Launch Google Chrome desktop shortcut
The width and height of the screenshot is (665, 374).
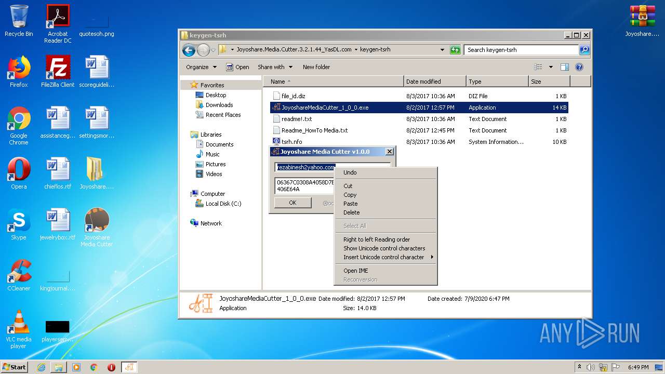pos(19,126)
